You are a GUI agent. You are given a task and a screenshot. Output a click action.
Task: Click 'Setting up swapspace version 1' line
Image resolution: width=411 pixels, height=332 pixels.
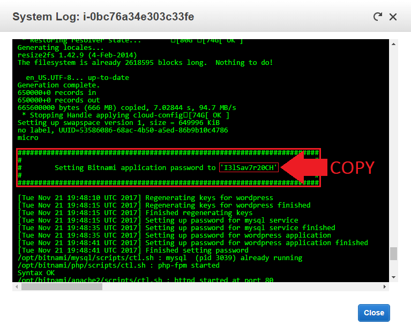[118, 123]
